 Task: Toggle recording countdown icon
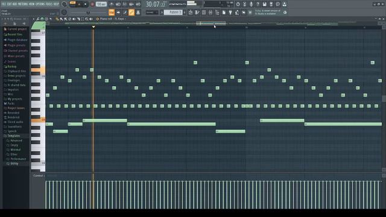point(125,4)
